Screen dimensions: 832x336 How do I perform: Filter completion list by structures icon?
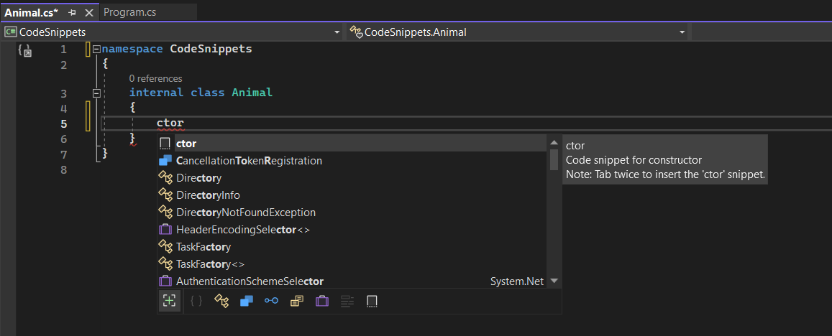[x=246, y=301]
